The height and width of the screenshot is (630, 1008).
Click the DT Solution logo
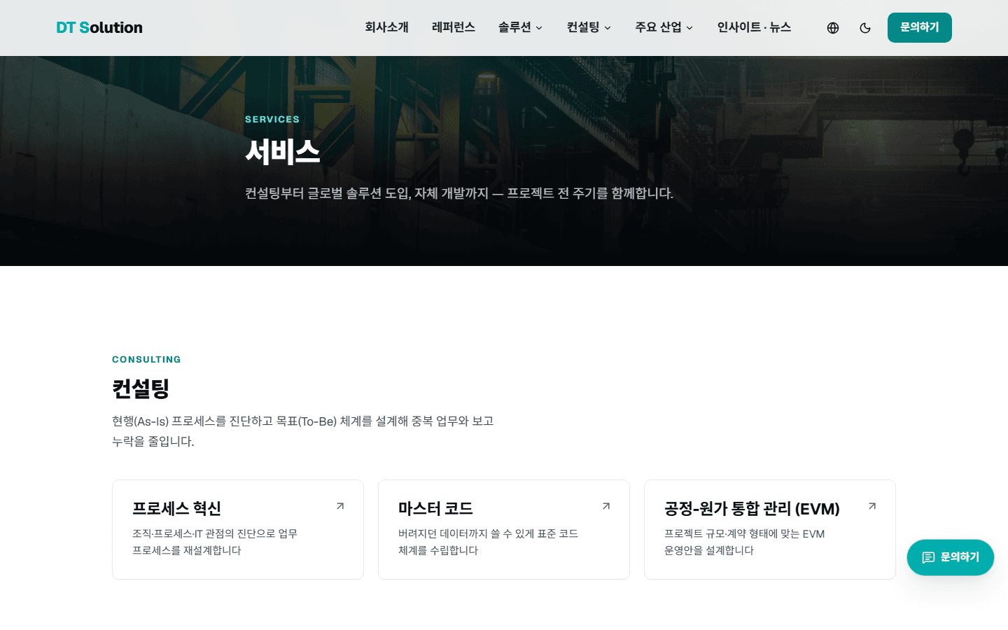[99, 27]
